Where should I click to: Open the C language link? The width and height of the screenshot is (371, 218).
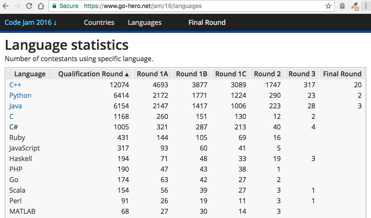tap(11, 116)
